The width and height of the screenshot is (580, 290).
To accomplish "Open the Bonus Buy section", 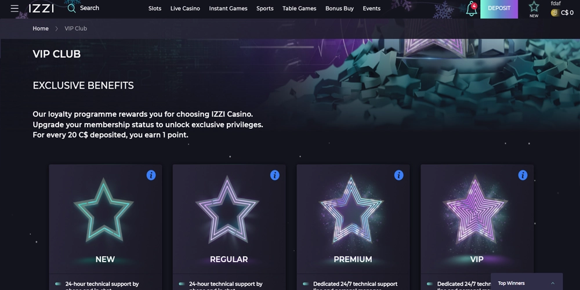I will (339, 9).
